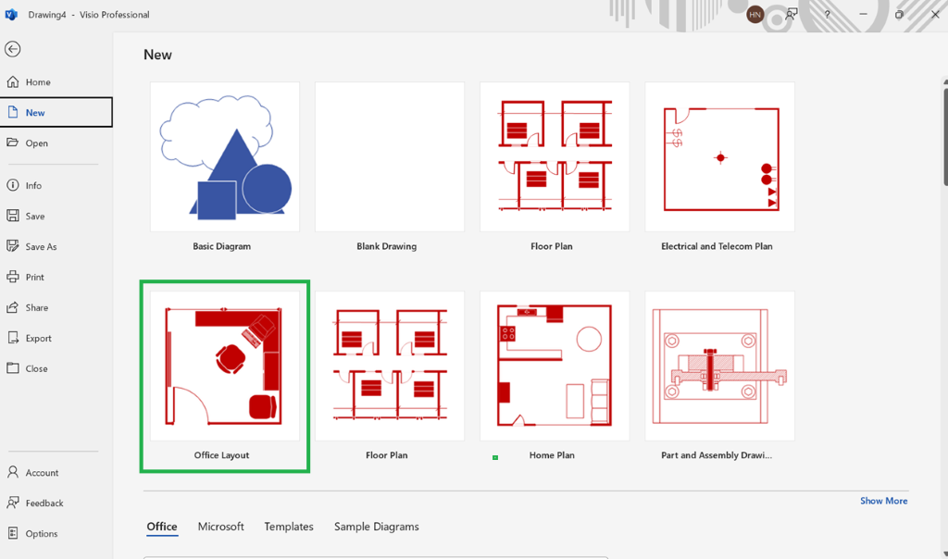Select the Sample Diagrams tab
The image size is (948, 559).
click(377, 527)
